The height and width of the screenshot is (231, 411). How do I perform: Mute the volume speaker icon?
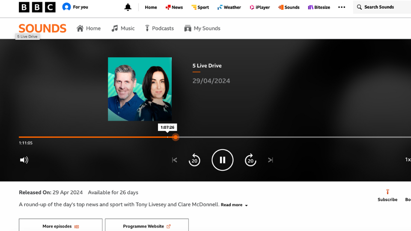[x=24, y=160]
